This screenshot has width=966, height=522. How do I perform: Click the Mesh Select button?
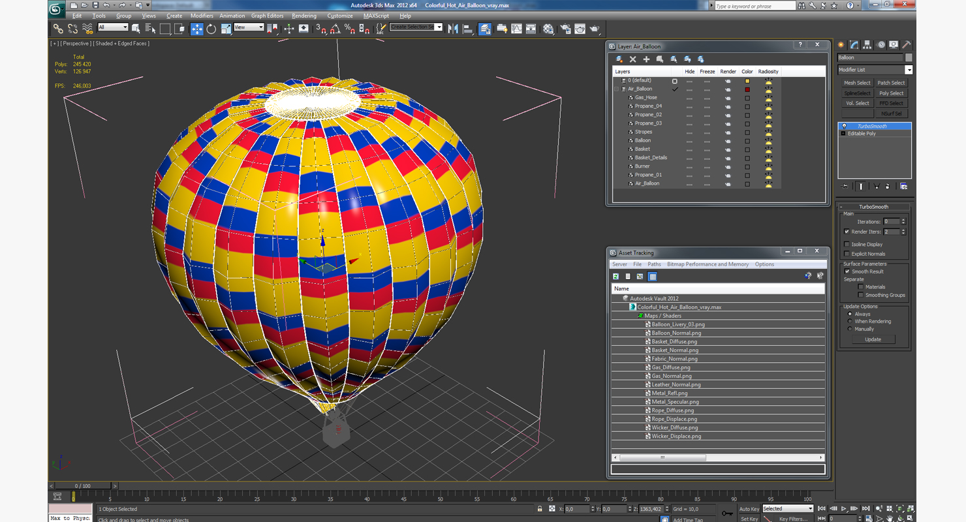pos(857,83)
